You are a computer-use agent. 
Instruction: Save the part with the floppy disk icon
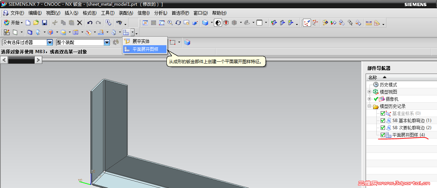point(44,23)
